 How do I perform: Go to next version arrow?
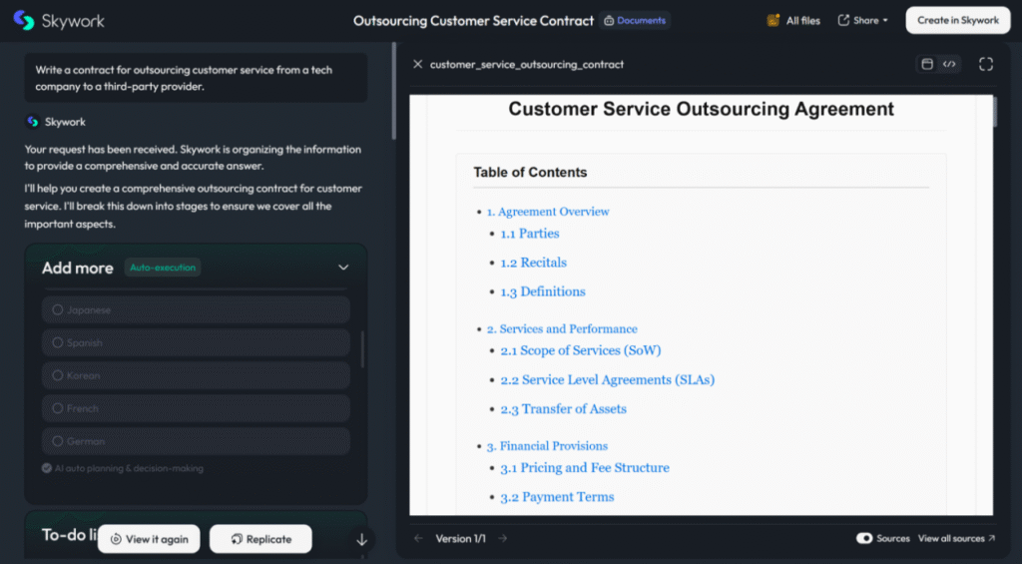click(x=503, y=538)
